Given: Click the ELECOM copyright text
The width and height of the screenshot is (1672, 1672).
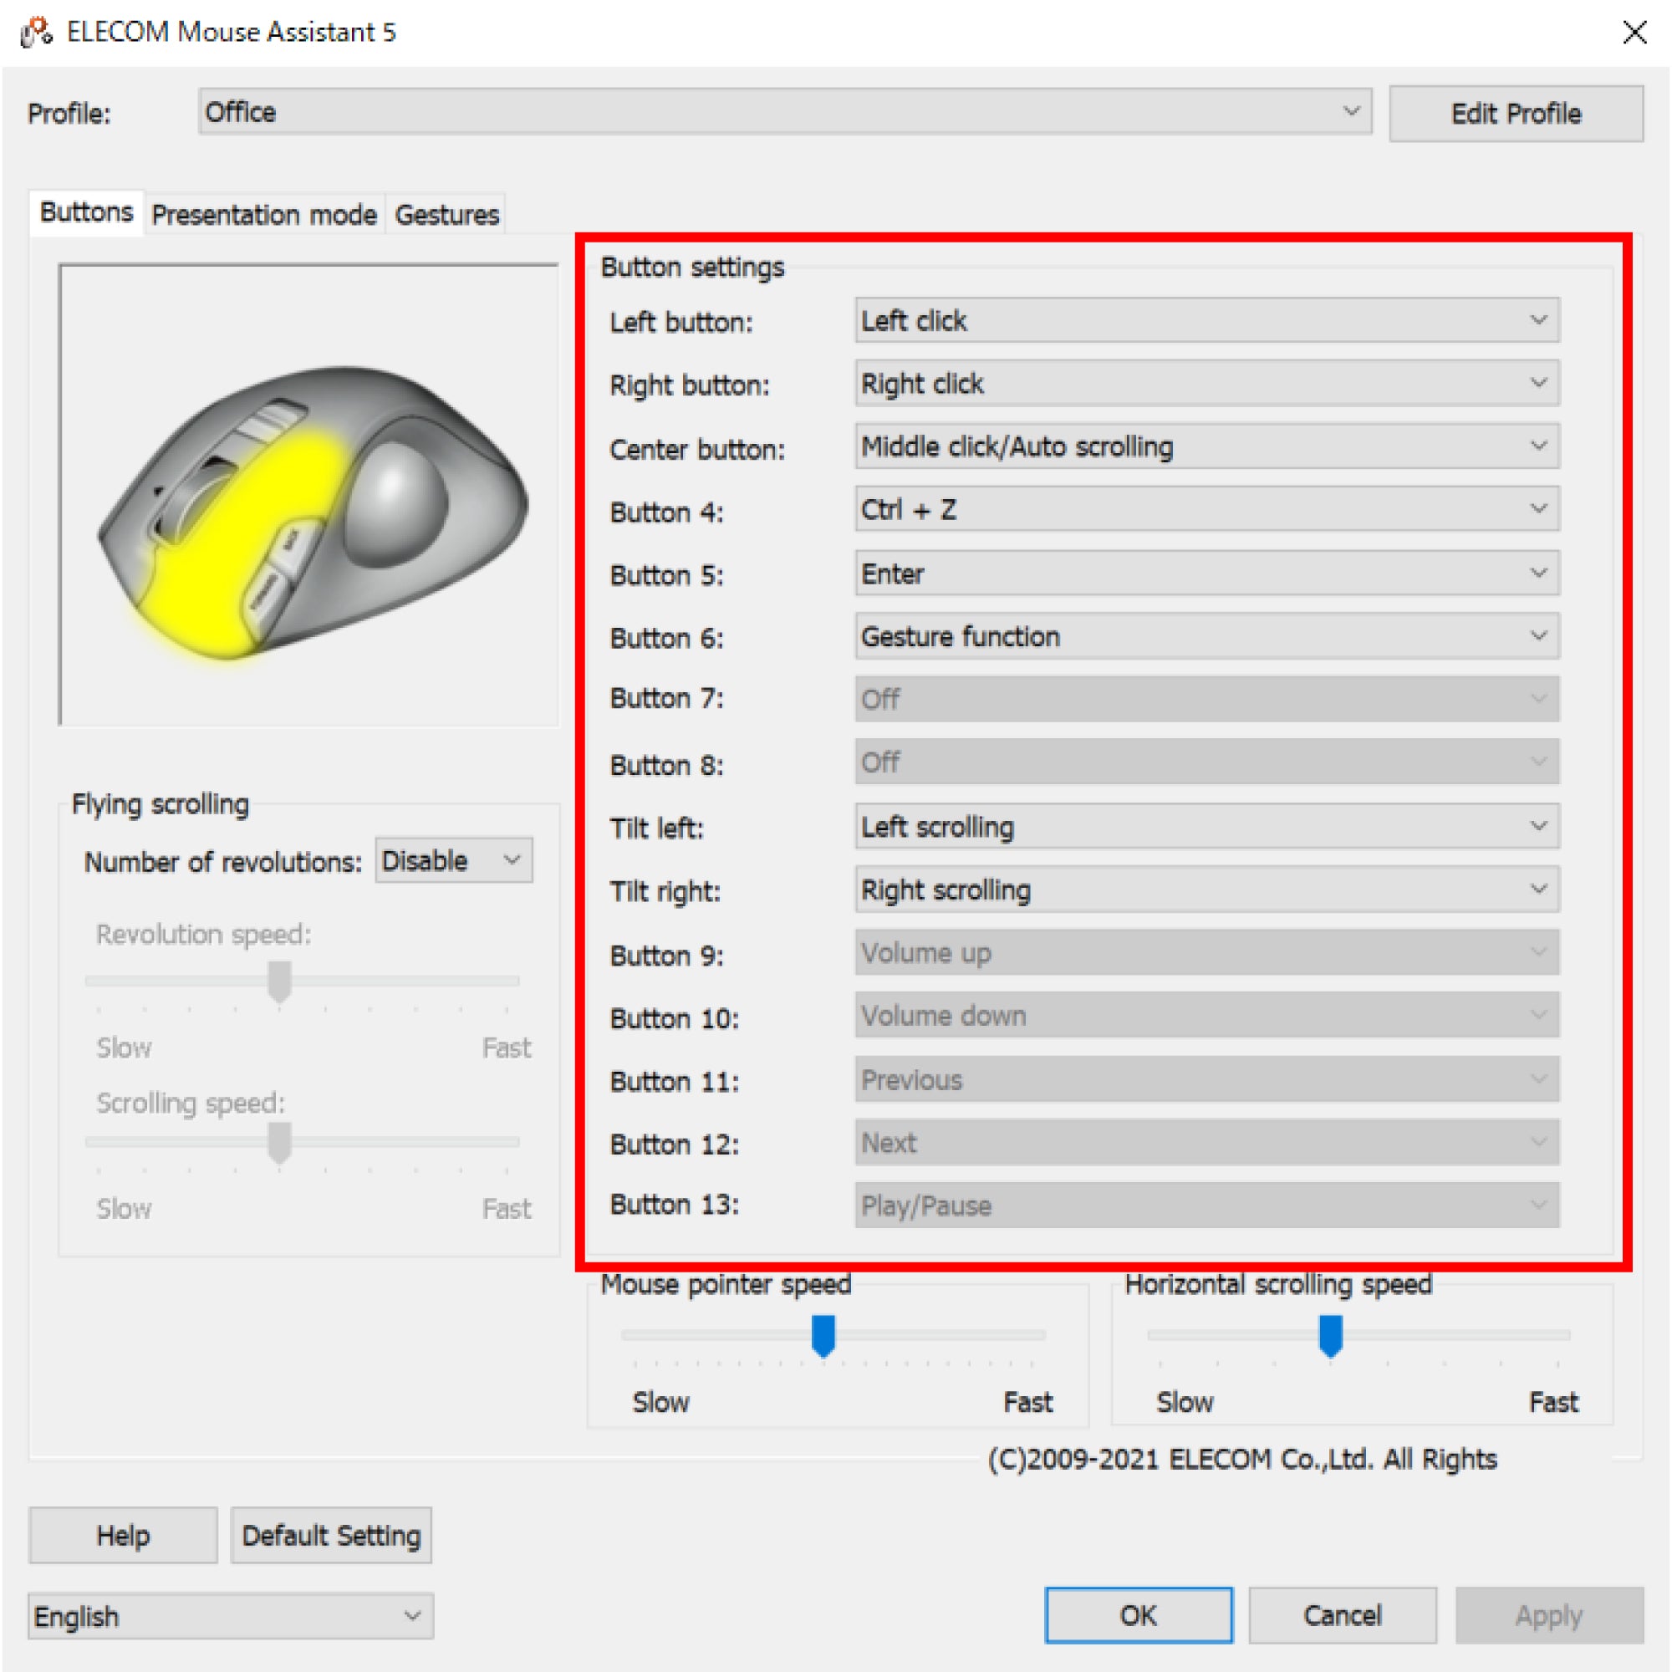Looking at the screenshot, I should 1242,1459.
